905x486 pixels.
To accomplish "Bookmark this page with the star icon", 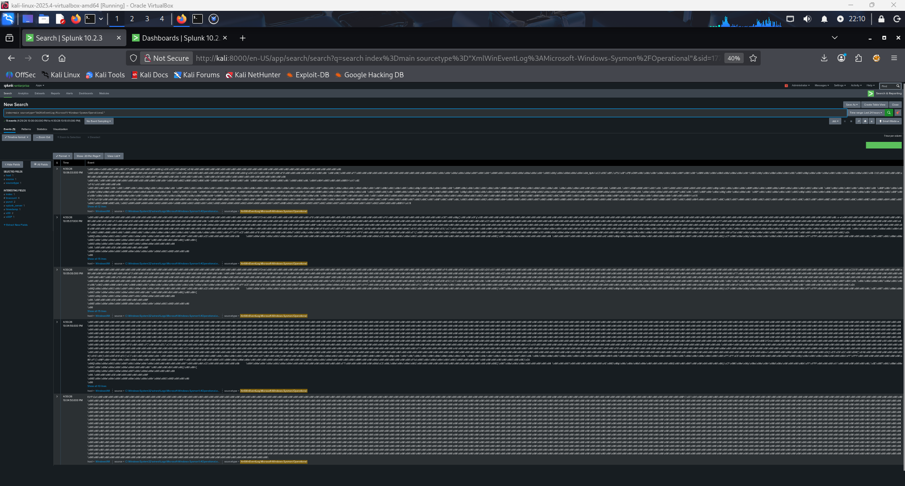I will (753, 58).
